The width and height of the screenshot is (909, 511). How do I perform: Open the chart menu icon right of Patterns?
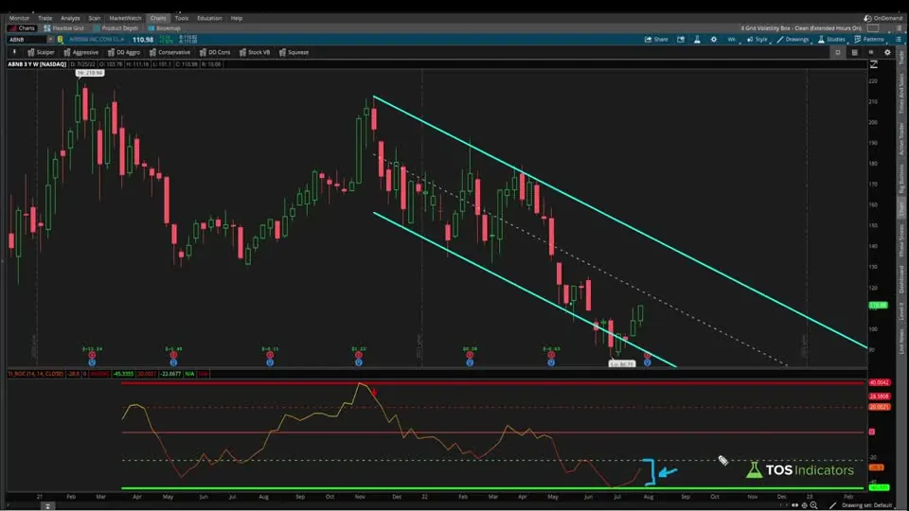(899, 40)
